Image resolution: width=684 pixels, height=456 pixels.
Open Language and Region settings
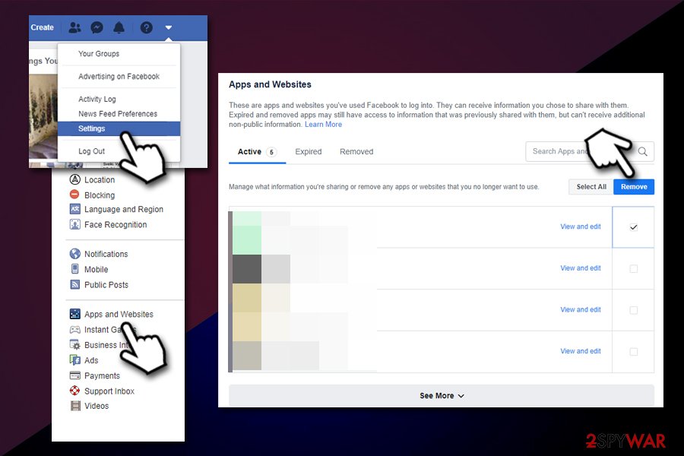[124, 210]
